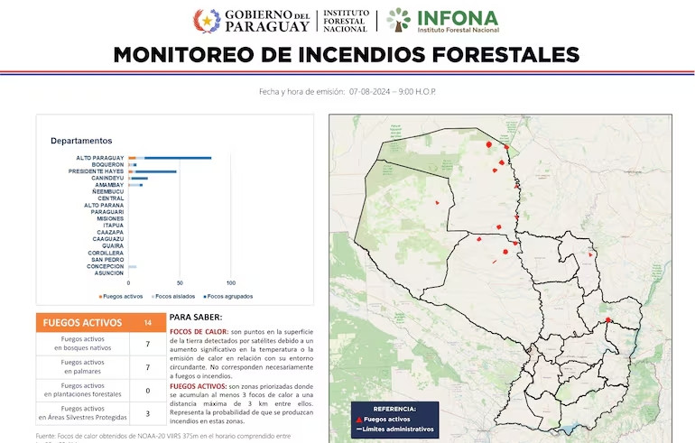Click the 'CENTRAL' chart label

(111, 198)
